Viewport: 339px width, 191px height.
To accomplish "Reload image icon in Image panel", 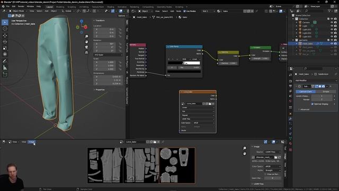I will pos(279,157).
